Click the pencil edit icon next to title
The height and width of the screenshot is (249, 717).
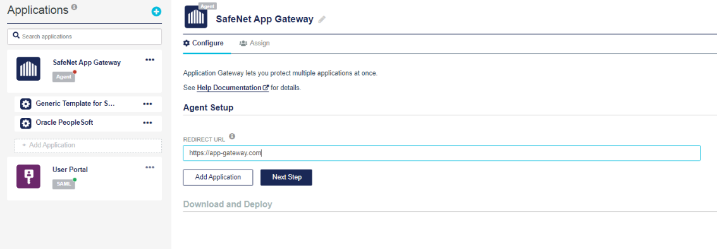click(x=322, y=19)
